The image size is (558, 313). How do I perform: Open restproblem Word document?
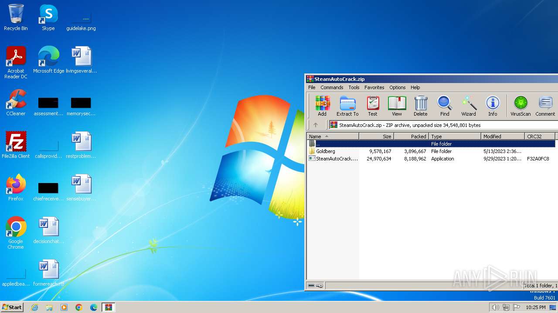[81, 145]
